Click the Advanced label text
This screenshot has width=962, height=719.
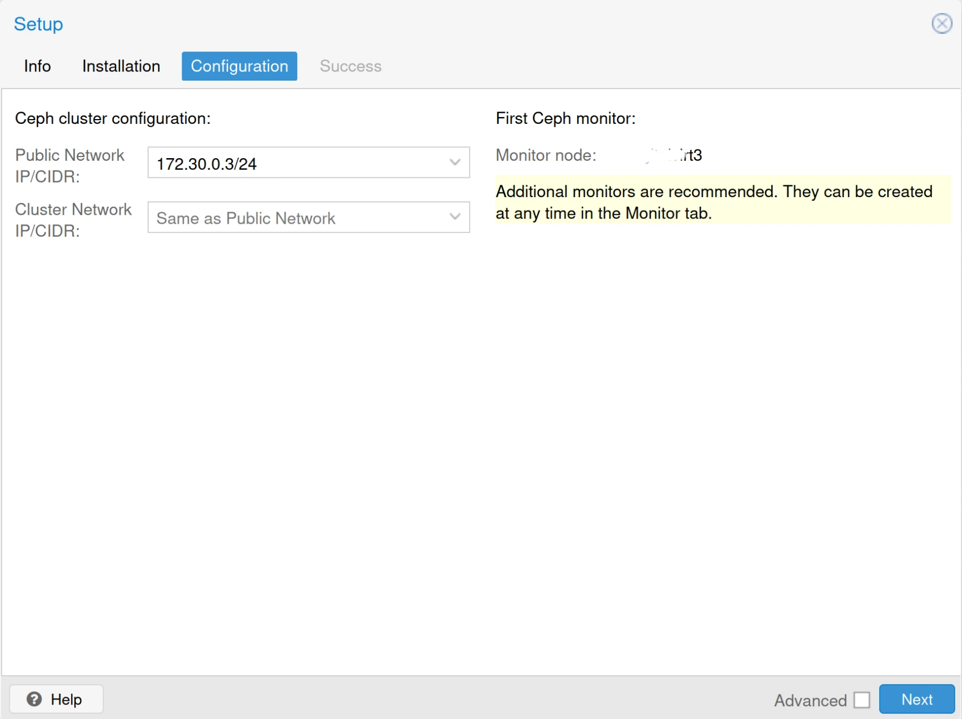point(810,700)
